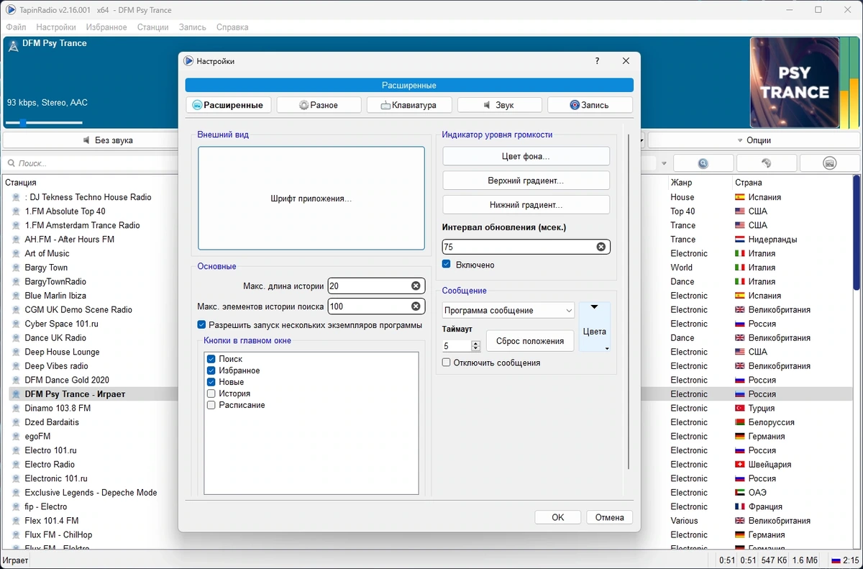Screen dimensions: 863x569
Task: Click the help question mark in Настройки dialog
Action: (x=597, y=61)
